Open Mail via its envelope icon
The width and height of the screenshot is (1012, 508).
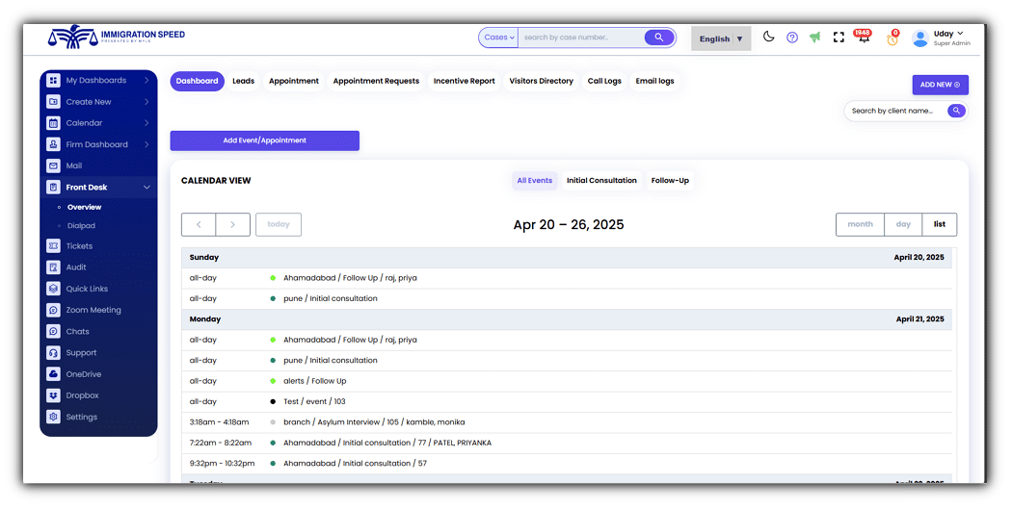pyautogui.click(x=54, y=165)
